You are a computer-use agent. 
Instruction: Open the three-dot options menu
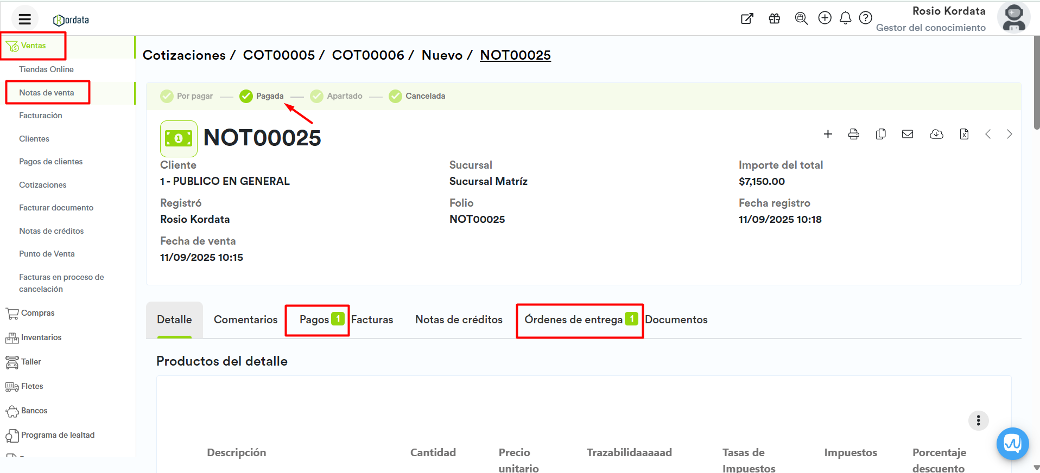click(x=978, y=420)
